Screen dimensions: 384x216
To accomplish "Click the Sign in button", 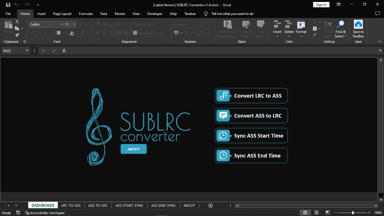I will pos(321,4).
